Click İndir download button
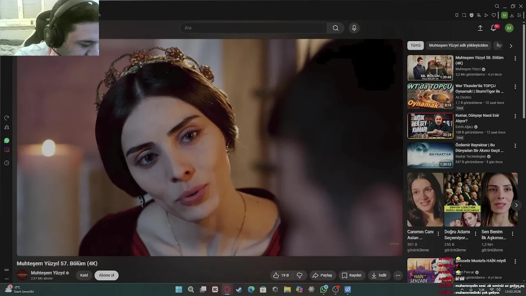Viewport: 526px width, 296px height. 379,275
